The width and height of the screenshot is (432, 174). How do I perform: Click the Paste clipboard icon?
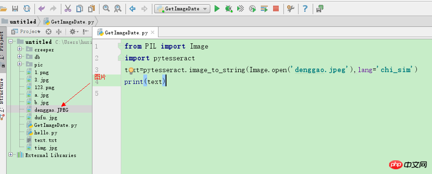pyautogui.click(x=91, y=9)
